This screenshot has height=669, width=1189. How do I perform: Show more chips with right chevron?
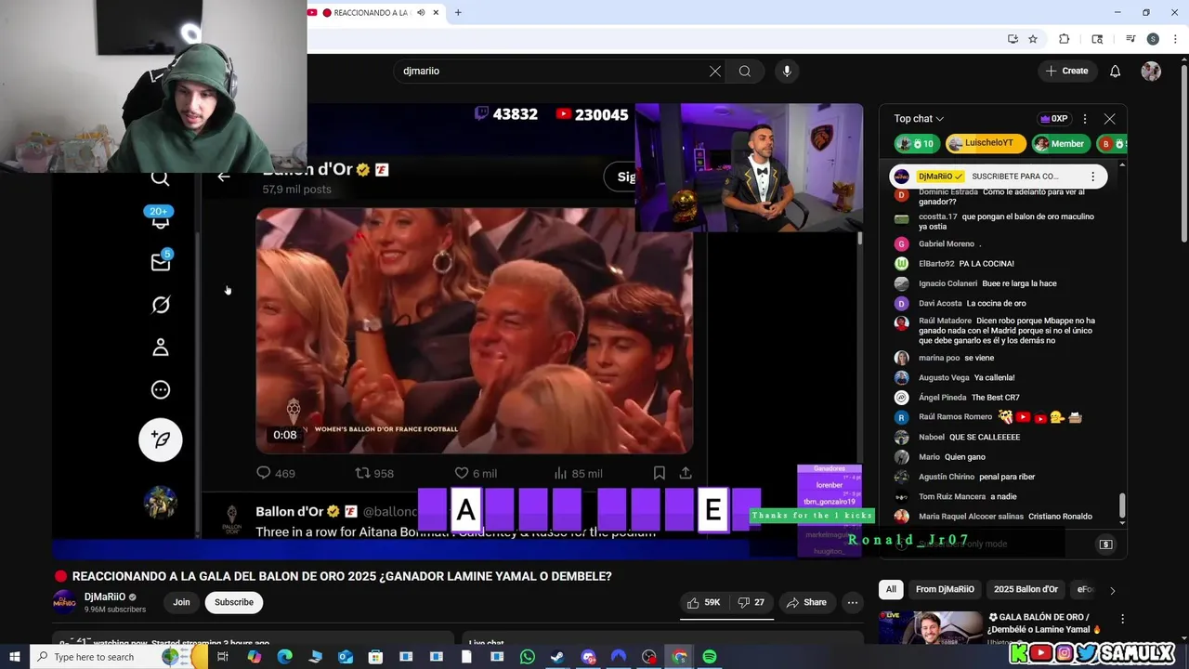tap(1112, 590)
